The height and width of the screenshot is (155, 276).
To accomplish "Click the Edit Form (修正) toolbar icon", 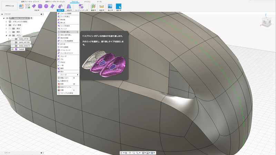I will (x=60, y=6).
